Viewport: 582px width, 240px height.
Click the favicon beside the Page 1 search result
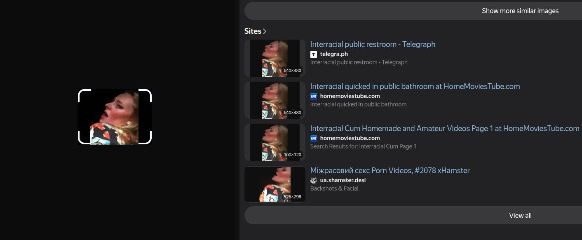pyautogui.click(x=314, y=139)
